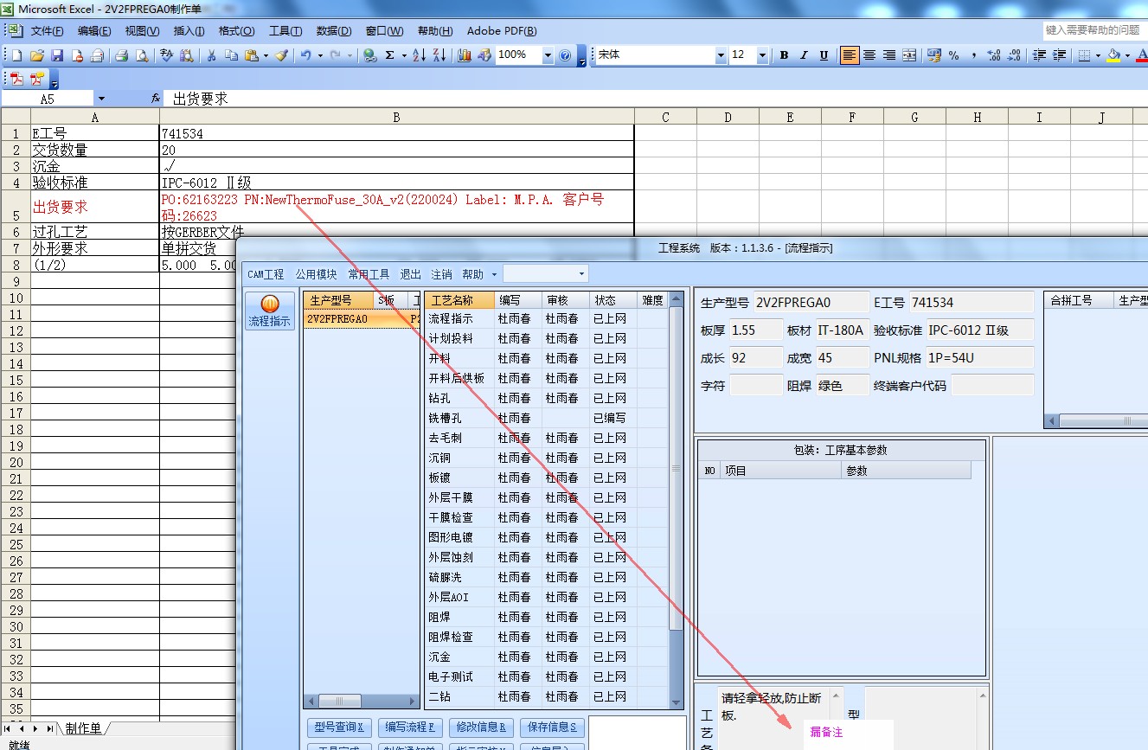Click the 流程指示 orange icon button
This screenshot has height=750, width=1148.
[x=270, y=312]
